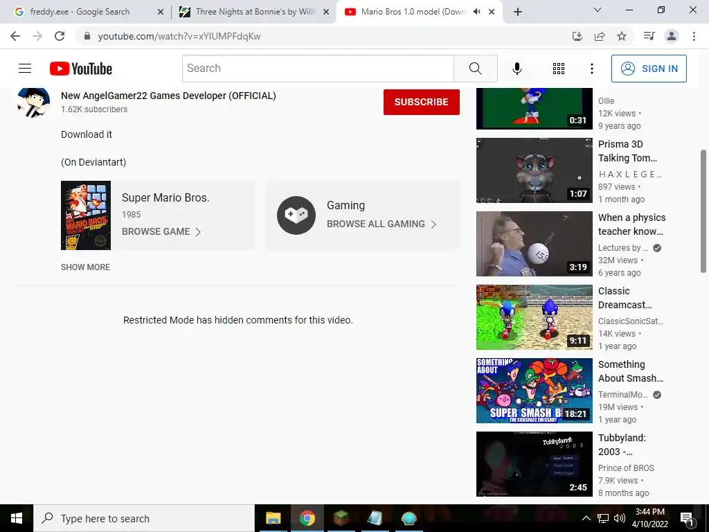Click the browser back arrow
The height and width of the screenshot is (532, 709).
[15, 36]
